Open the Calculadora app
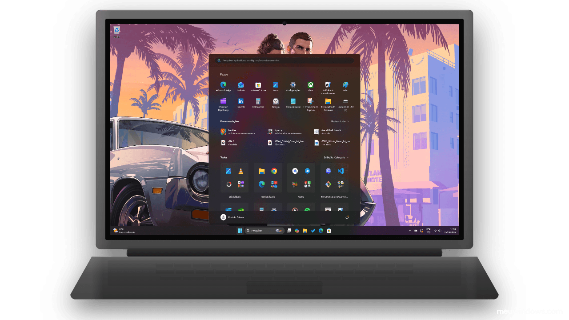 (x=258, y=103)
